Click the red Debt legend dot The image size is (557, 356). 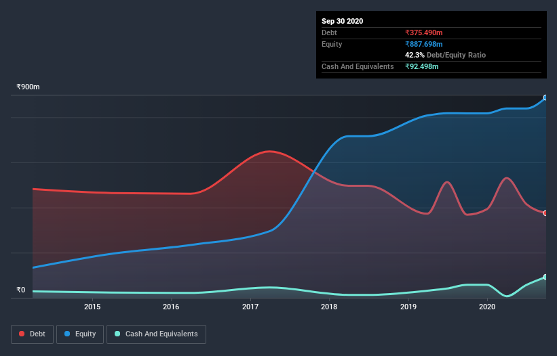(x=22, y=334)
